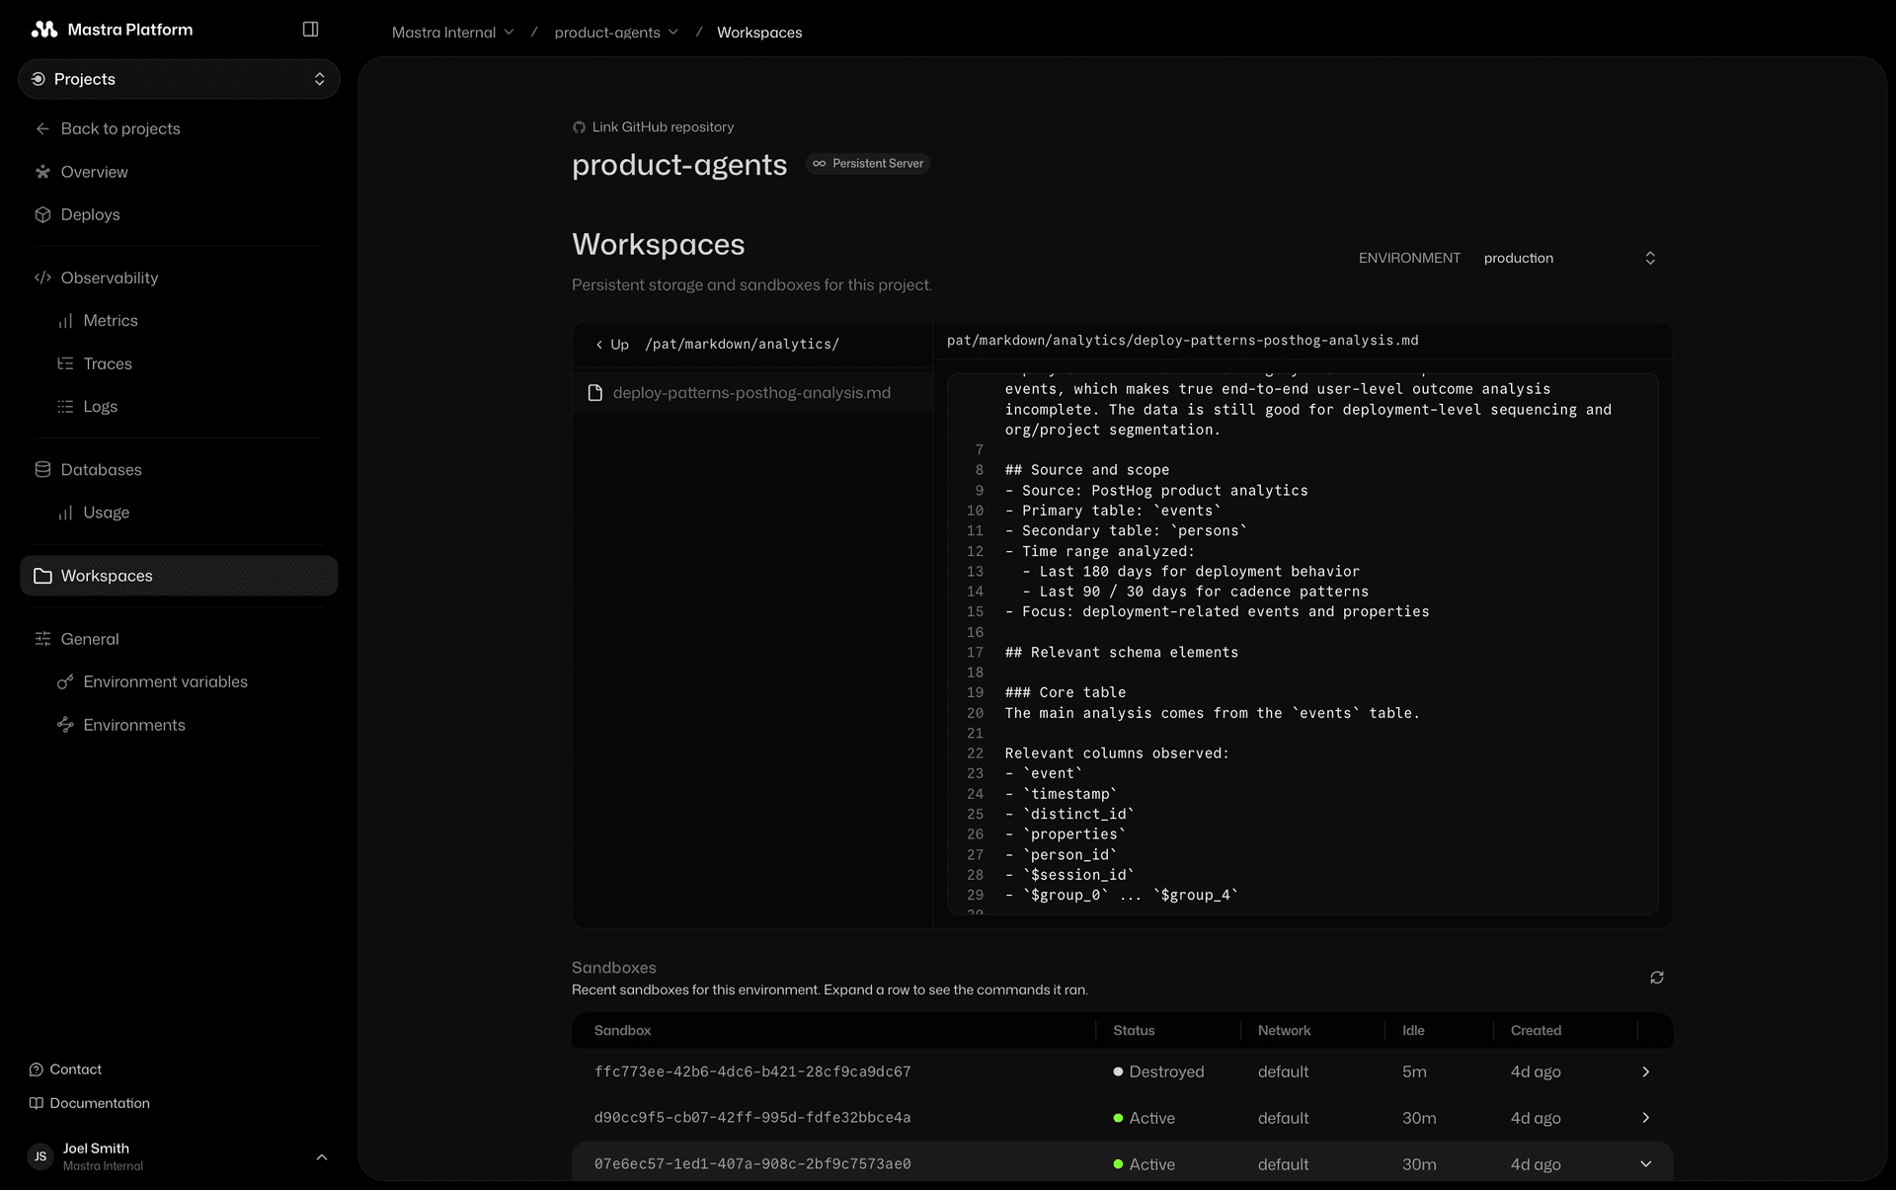This screenshot has width=1896, height=1190.
Task: Click the Workspaces breadcrumb
Action: (759, 33)
